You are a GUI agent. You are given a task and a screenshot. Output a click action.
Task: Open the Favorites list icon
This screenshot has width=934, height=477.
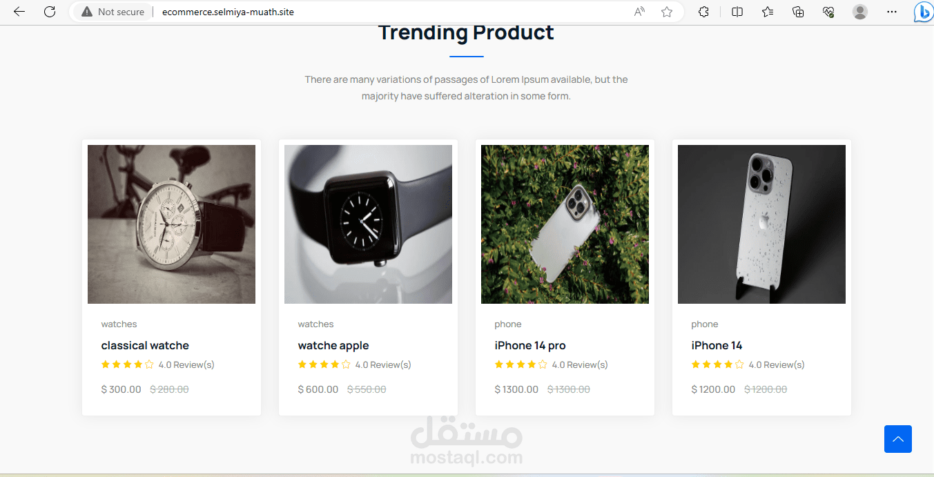(x=768, y=12)
